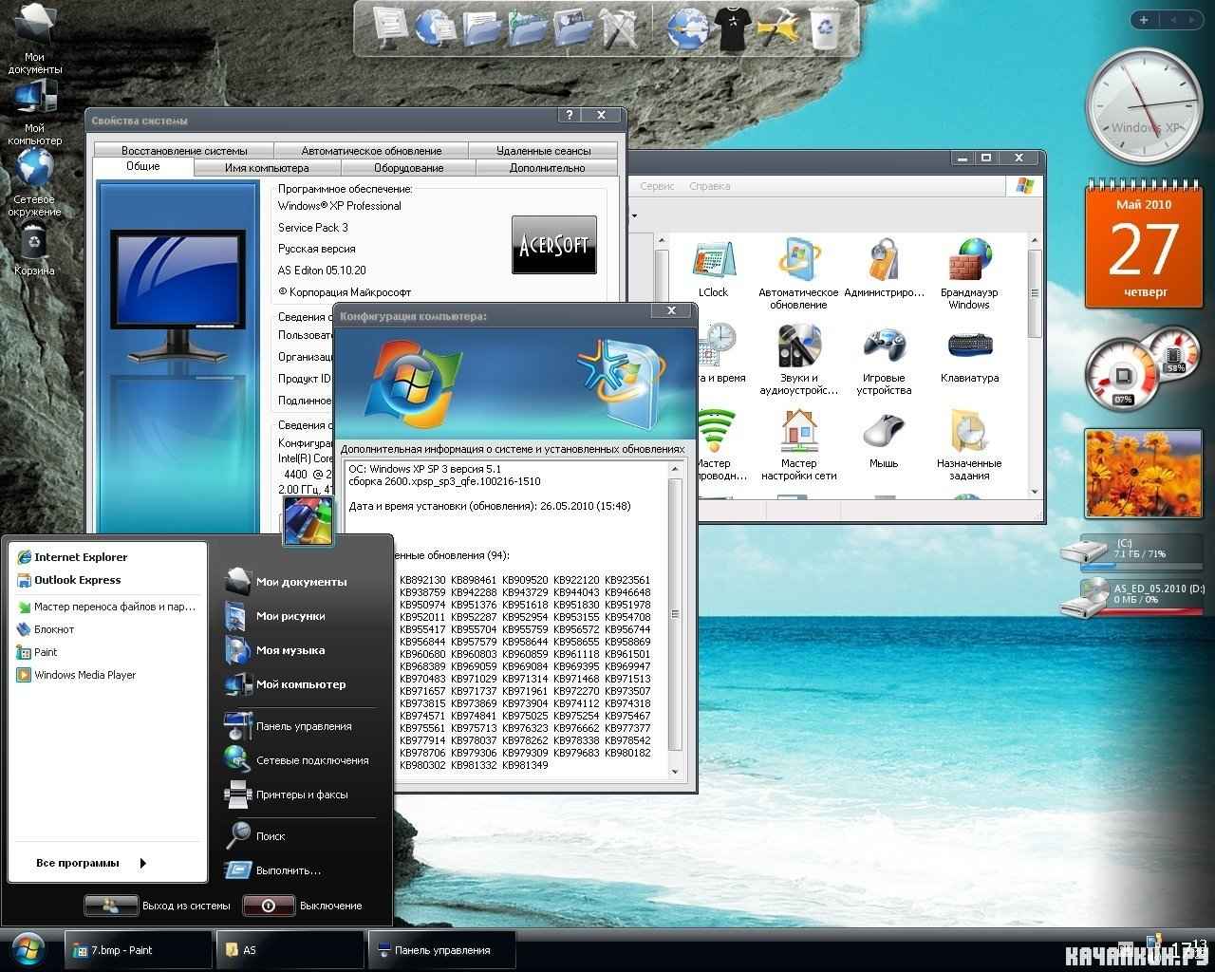The height and width of the screenshot is (972, 1215).
Task: Open Звуки и аудиоустройства icon
Action: [x=798, y=359]
